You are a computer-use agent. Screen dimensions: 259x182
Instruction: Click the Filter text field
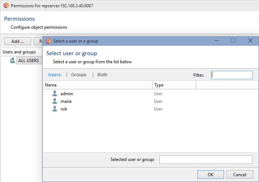pyautogui.click(x=232, y=75)
